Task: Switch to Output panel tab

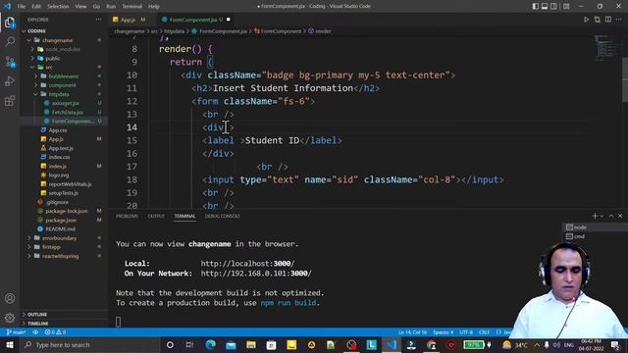Action: (156, 216)
